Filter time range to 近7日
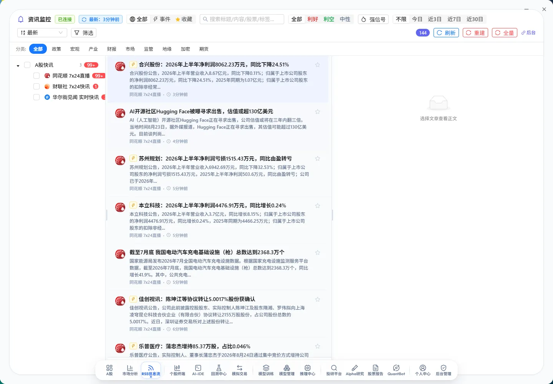553x384 pixels. [454, 19]
